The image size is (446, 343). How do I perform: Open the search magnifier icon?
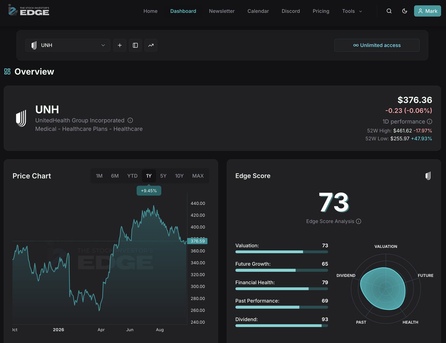(389, 11)
